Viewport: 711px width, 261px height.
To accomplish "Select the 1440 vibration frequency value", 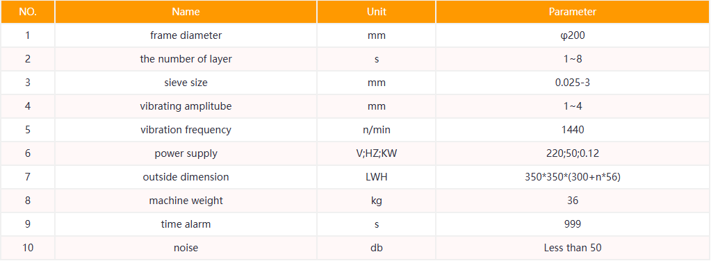I will 573,130.
